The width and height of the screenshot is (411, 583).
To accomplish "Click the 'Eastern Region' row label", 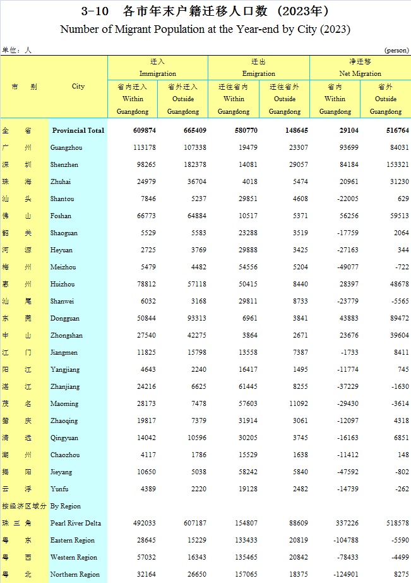I will coord(73,541).
